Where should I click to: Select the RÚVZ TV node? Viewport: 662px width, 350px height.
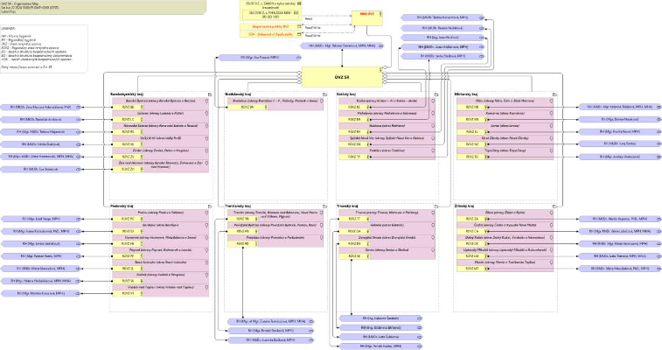pyautogui.click(x=354, y=157)
